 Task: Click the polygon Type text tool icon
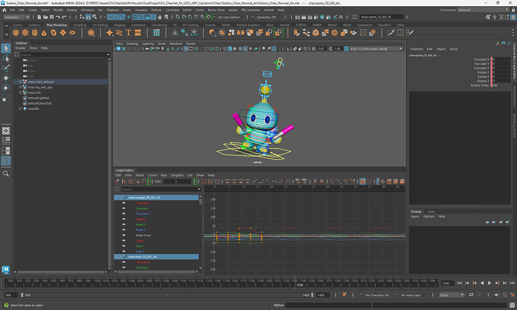(128, 33)
